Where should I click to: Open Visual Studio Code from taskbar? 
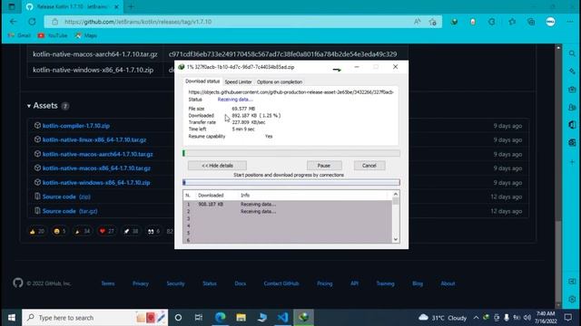[282, 318]
